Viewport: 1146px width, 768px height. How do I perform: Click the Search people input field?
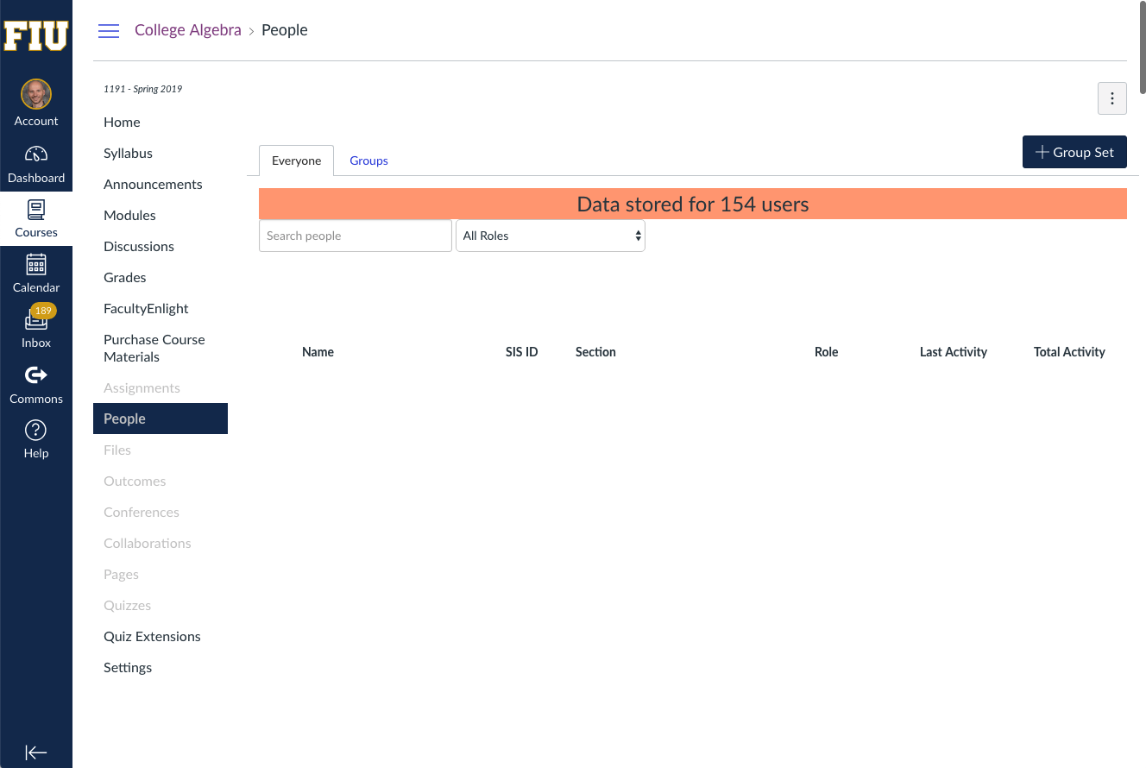click(355, 236)
